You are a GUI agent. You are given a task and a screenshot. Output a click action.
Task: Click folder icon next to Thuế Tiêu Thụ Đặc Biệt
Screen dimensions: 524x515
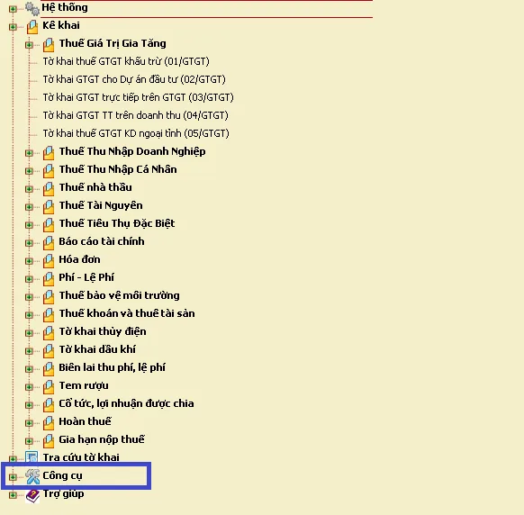pyautogui.click(x=49, y=225)
